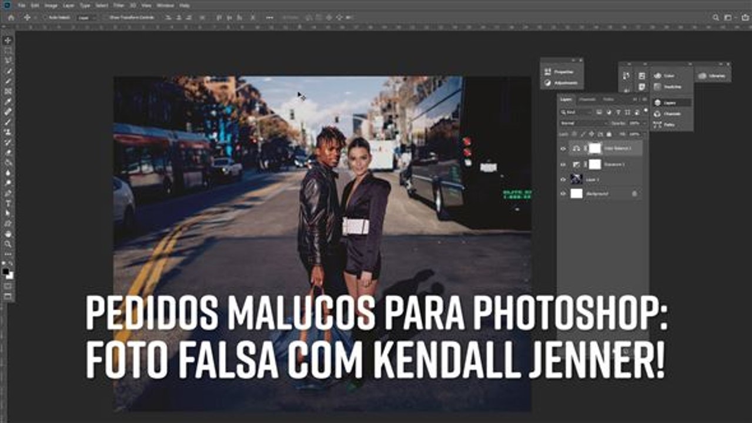Swap foreground and background colors
This screenshot has height=423, width=752.
pyautogui.click(x=11, y=263)
